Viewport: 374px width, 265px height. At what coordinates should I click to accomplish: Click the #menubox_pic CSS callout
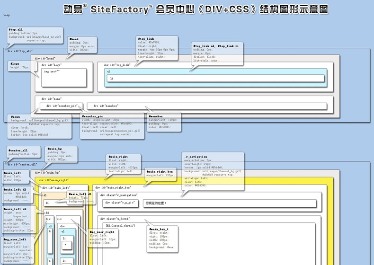point(112,126)
